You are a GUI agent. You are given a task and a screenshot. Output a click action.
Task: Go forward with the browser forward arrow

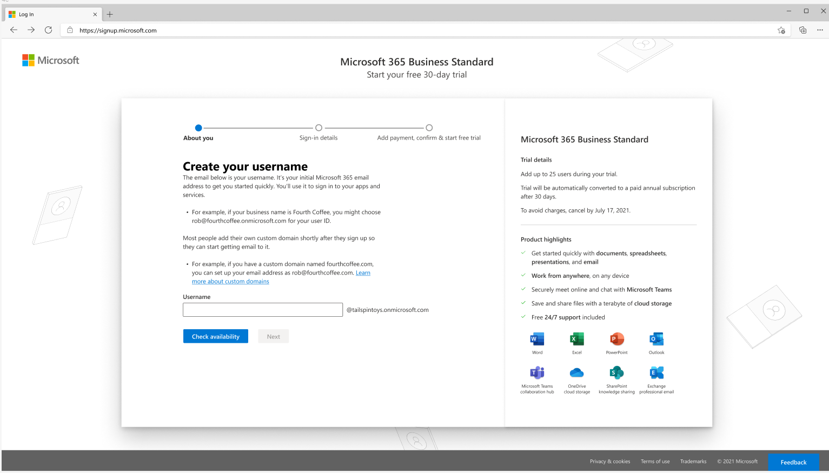pos(31,30)
